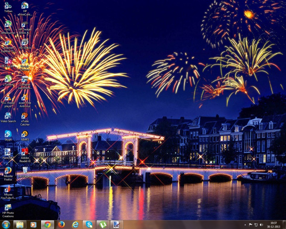The width and height of the screenshot is (286, 229).
Task: Click the Skype taskbar button
Action: pyautogui.click(x=89, y=225)
